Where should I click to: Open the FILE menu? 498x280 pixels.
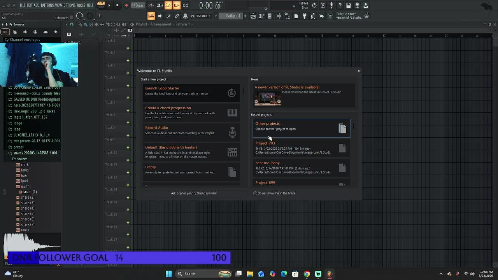click(x=23, y=5)
